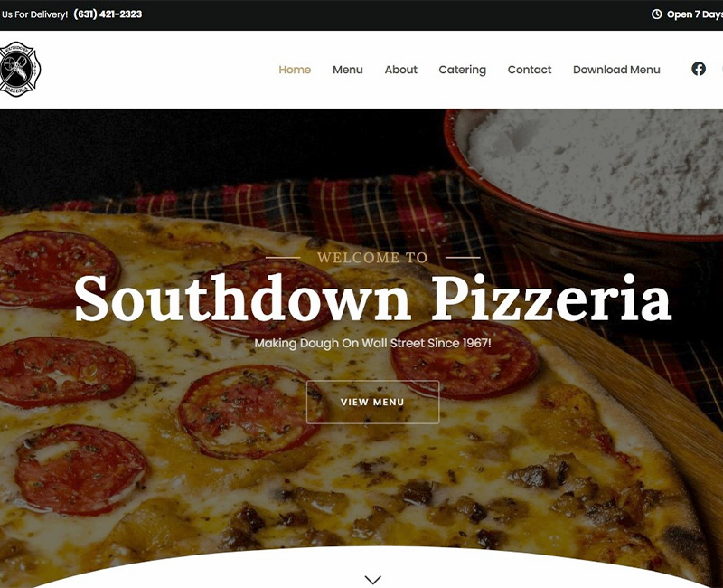Viewport: 723px width, 588px height.
Task: Click the 'Southdown Pizzeria' hero heading
Action: (372, 298)
